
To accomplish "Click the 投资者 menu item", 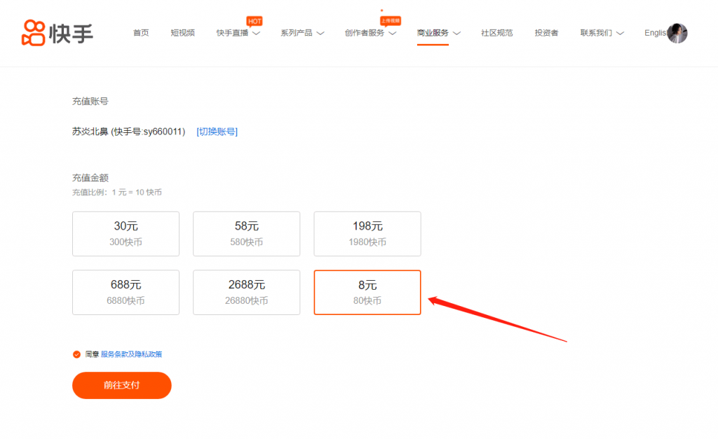I will 546,32.
